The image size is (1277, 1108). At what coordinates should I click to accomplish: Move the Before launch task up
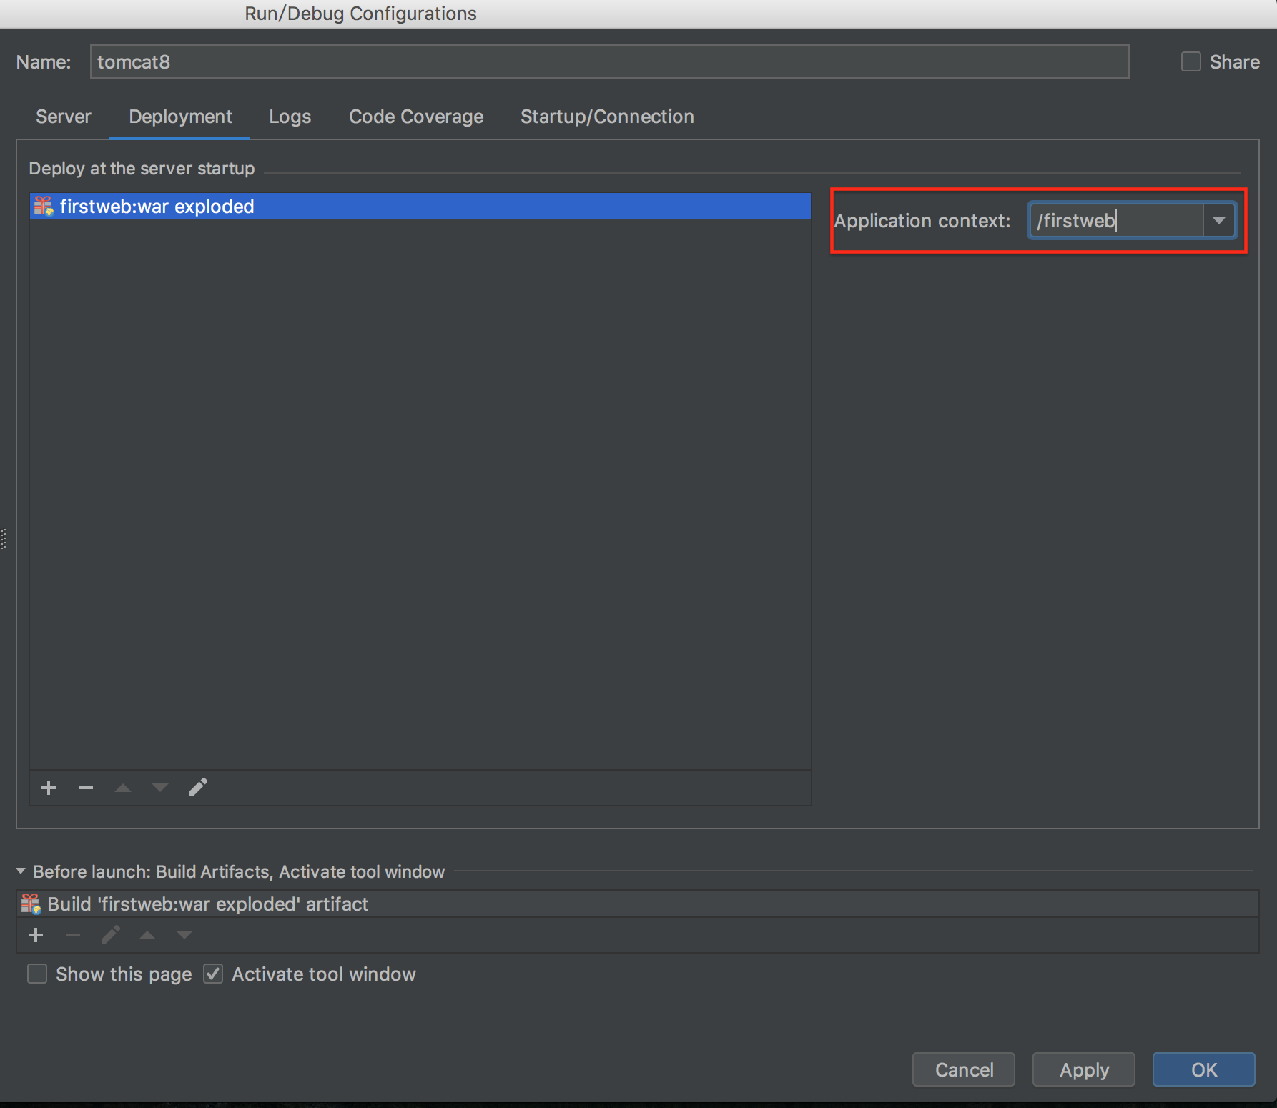point(147,935)
